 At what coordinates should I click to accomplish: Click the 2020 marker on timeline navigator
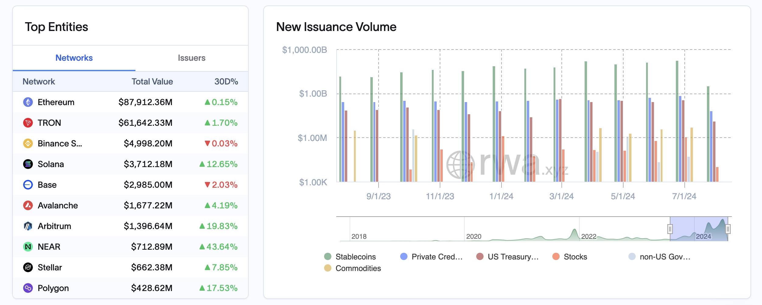point(474,236)
